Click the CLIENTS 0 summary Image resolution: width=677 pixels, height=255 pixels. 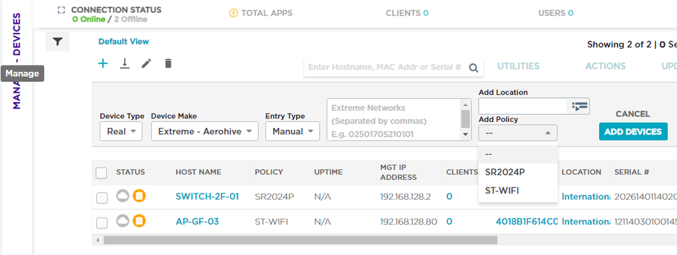(407, 13)
